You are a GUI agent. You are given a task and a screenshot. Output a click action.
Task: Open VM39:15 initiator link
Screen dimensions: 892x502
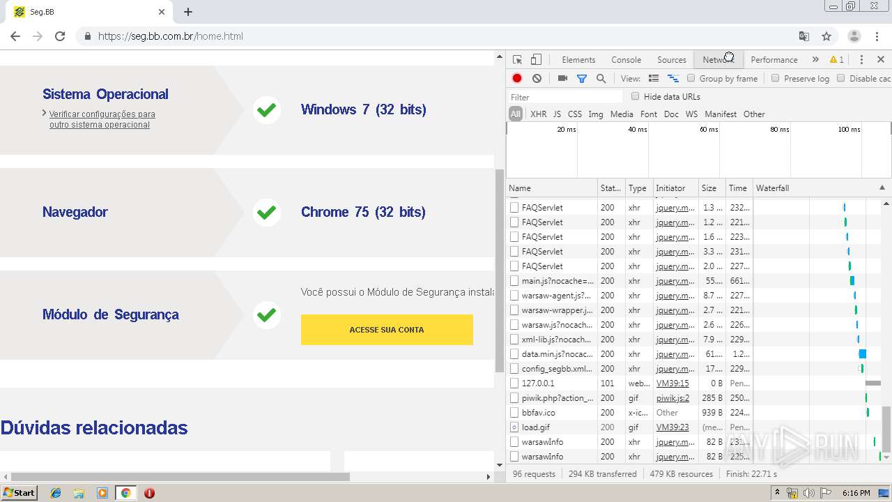(x=672, y=383)
